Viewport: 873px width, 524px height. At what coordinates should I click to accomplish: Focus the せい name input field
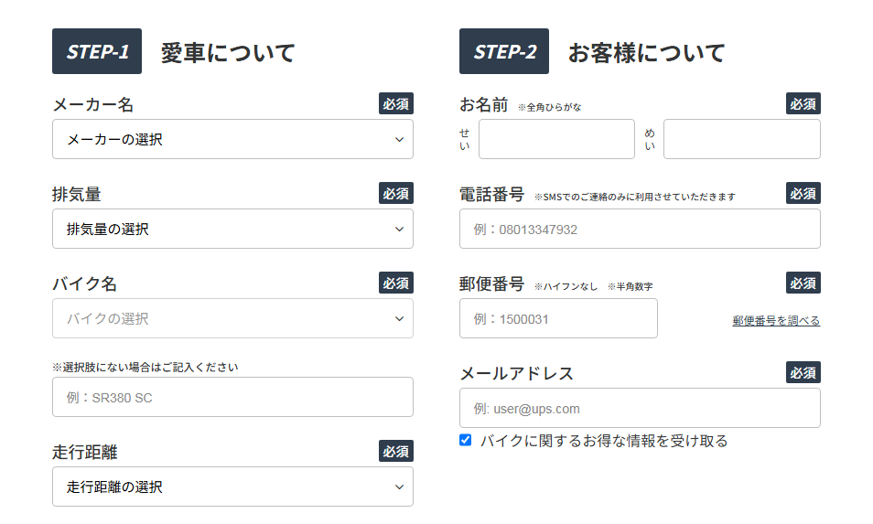coord(556,139)
